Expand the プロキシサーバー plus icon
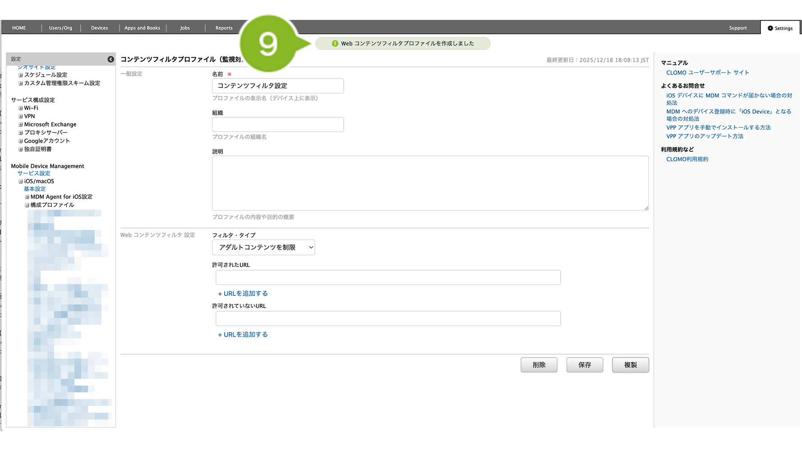802x451 pixels. [20, 133]
